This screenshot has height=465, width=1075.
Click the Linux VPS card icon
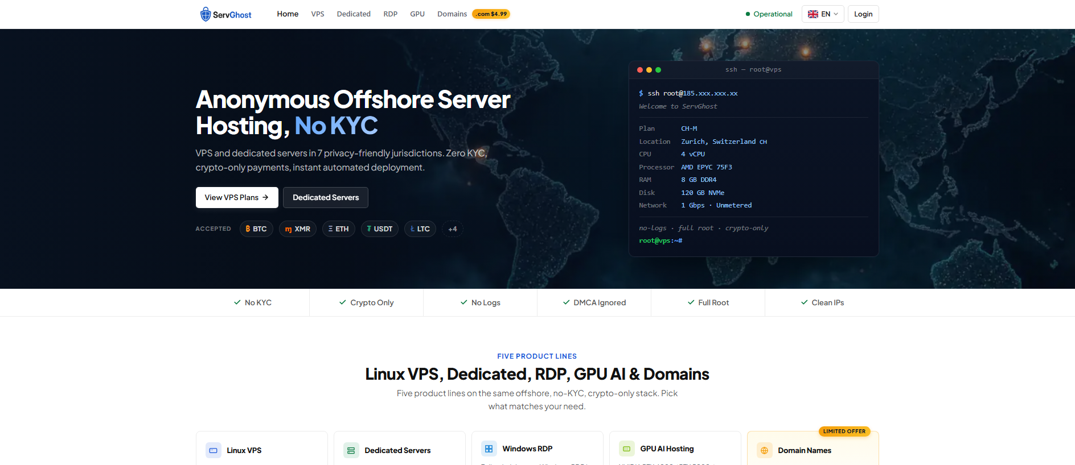pyautogui.click(x=214, y=450)
